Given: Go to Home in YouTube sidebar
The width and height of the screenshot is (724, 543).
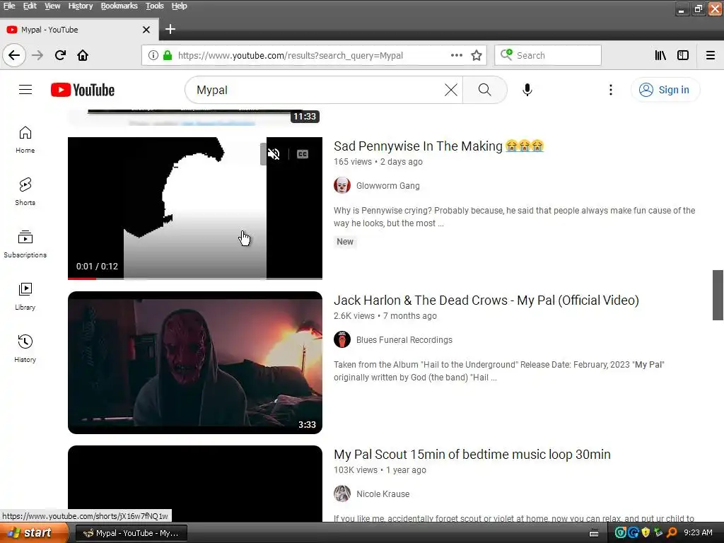Looking at the screenshot, I should [x=25, y=140].
